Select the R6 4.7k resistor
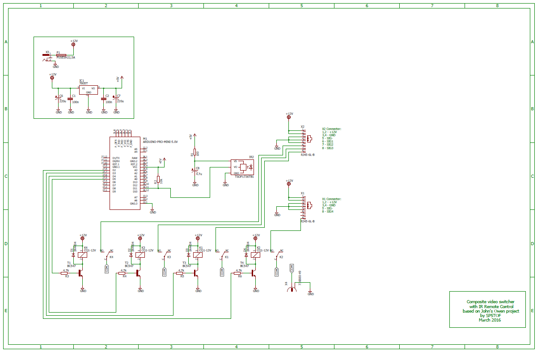The image size is (537, 351). [x=237, y=274]
